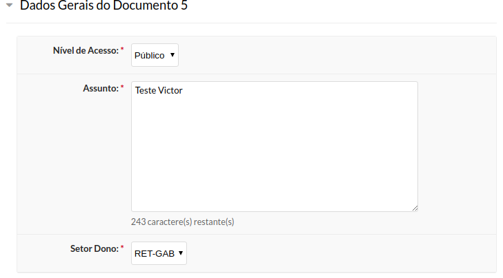Image resolution: width=503 pixels, height=278 pixels.
Task: Click the Assunto textarea resize handle
Action: pos(415,208)
